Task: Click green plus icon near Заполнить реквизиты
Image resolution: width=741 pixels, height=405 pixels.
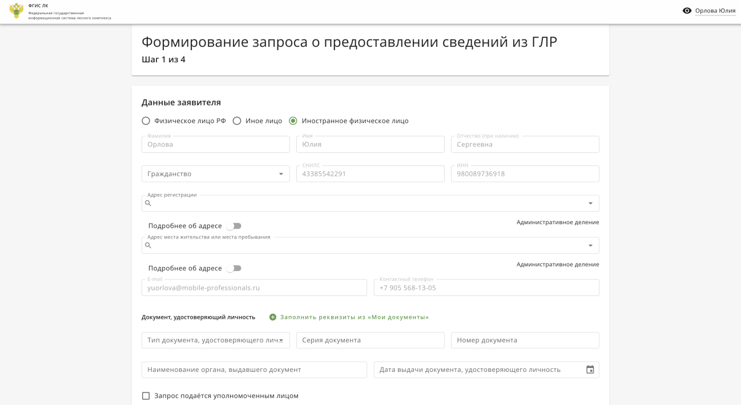Action: point(273,317)
